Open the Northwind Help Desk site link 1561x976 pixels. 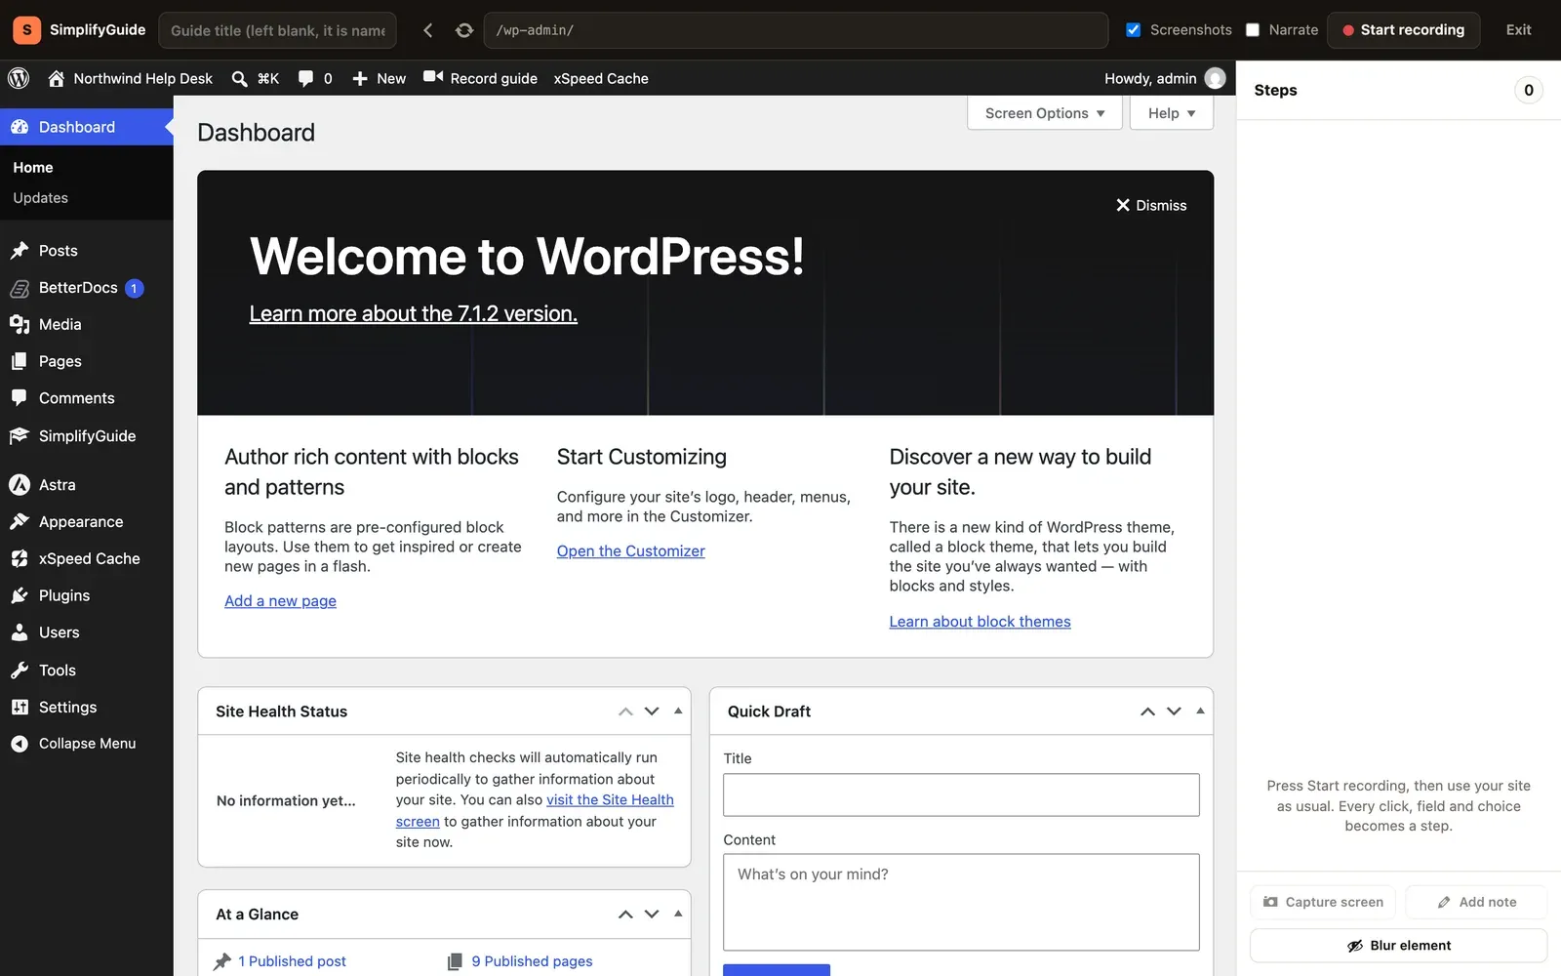coord(130,78)
